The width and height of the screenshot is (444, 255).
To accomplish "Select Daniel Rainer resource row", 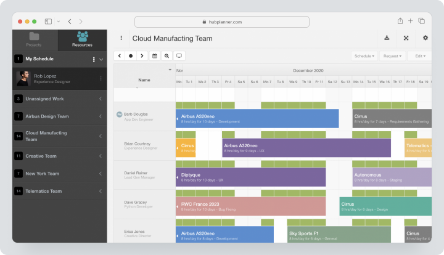I will [145, 175].
